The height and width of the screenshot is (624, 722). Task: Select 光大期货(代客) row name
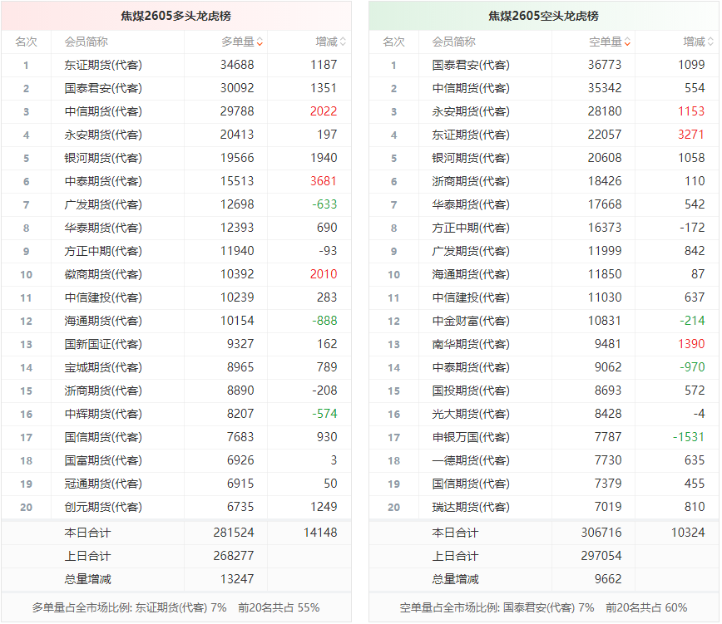point(471,414)
